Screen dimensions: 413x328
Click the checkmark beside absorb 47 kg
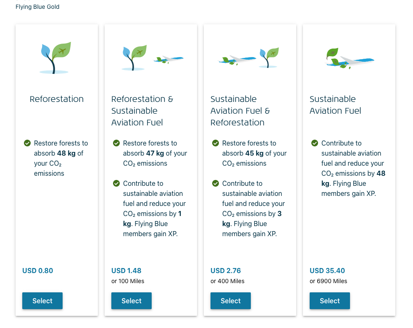pyautogui.click(x=116, y=143)
